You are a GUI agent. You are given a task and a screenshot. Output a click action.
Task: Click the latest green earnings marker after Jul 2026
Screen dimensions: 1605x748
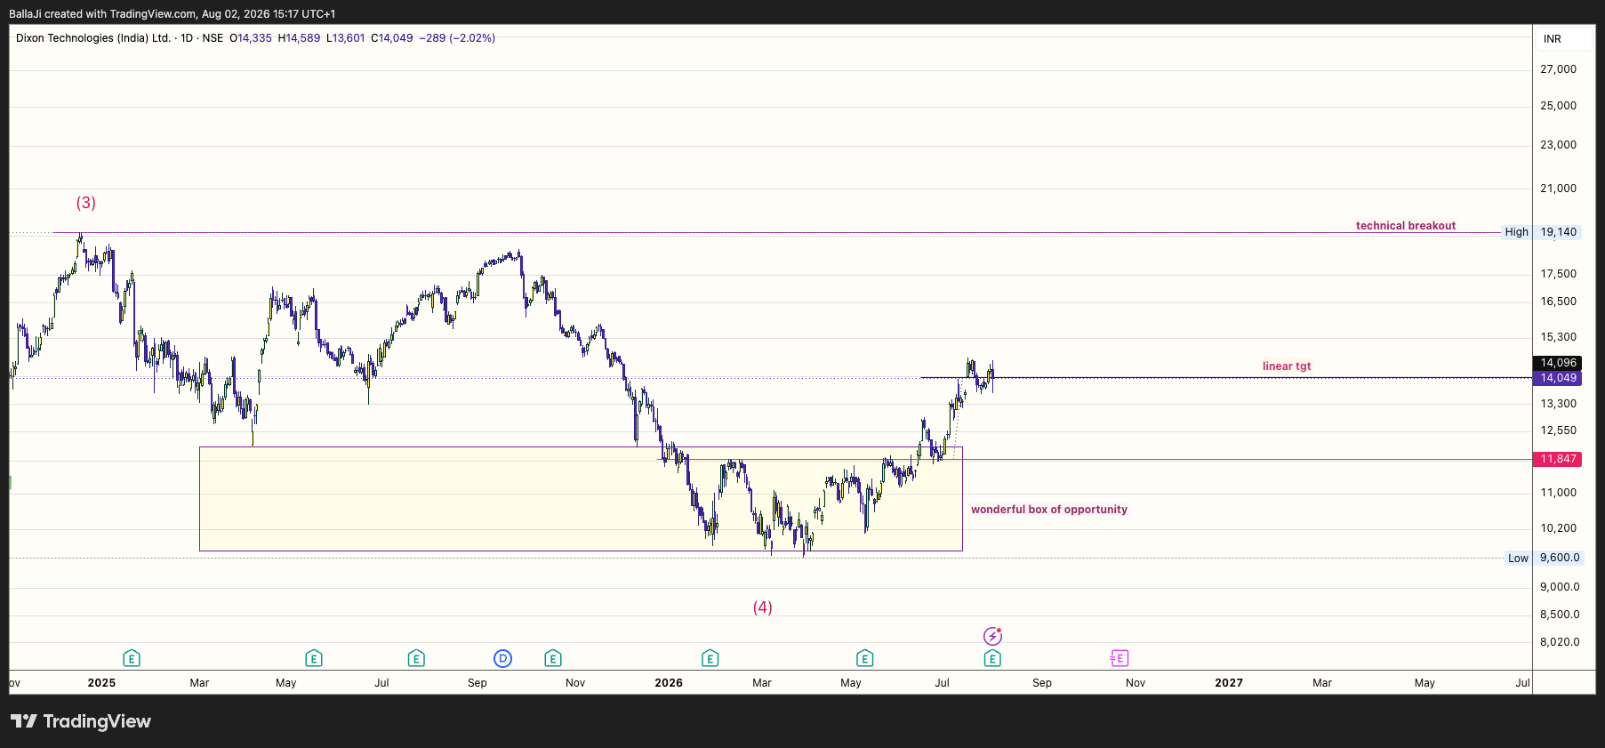tap(992, 658)
